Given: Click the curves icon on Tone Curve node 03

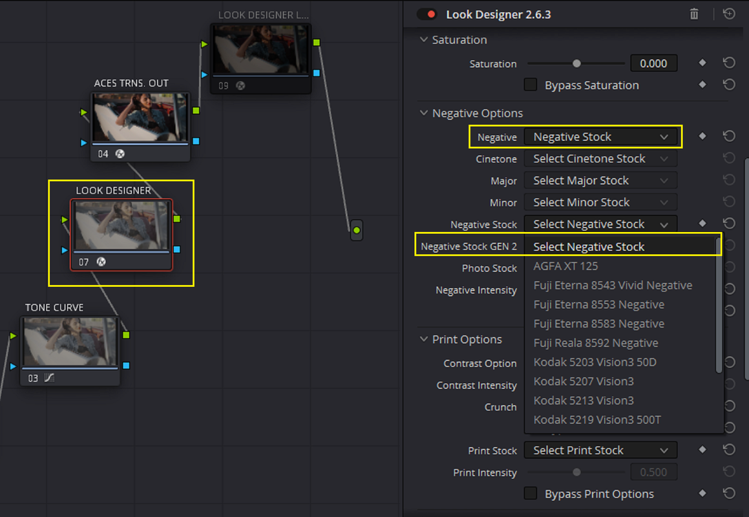Looking at the screenshot, I should point(49,378).
